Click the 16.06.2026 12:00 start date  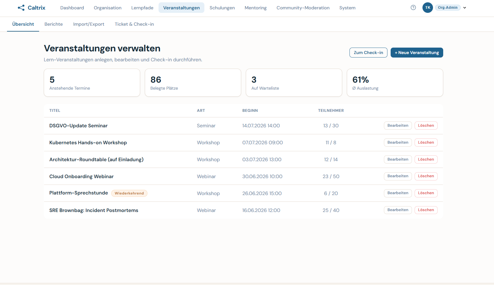pyautogui.click(x=261, y=210)
